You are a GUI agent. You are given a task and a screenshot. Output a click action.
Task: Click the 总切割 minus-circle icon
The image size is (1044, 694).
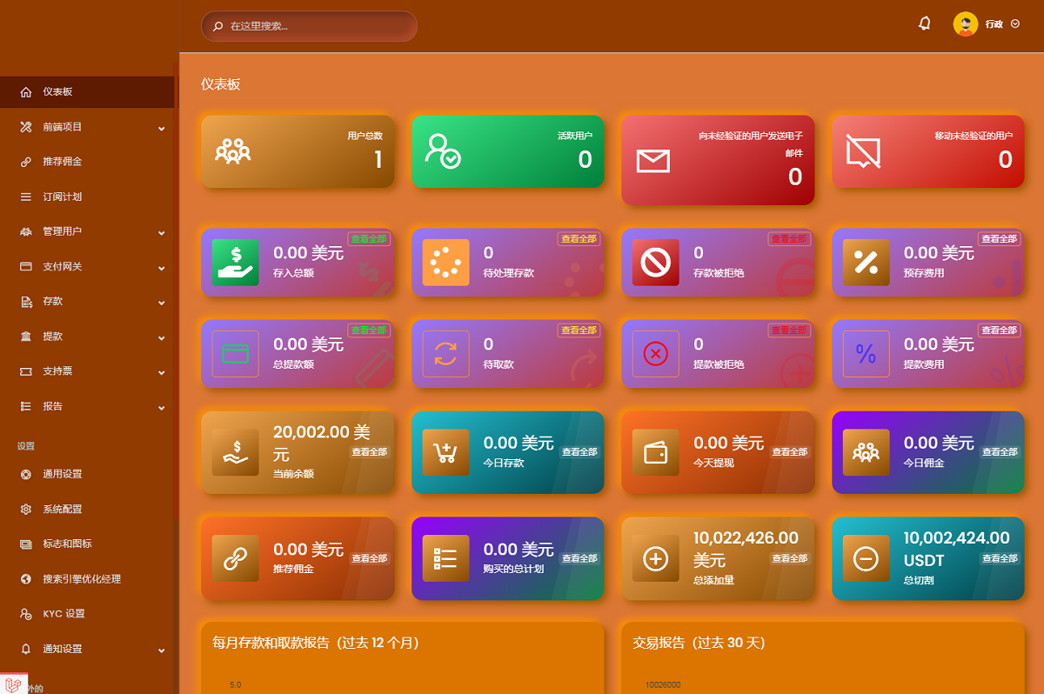pyautogui.click(x=867, y=558)
